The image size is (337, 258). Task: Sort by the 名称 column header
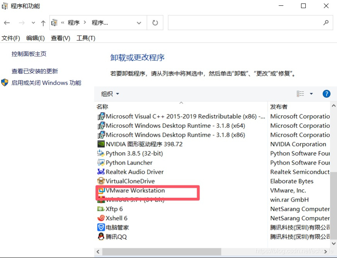tap(102, 107)
